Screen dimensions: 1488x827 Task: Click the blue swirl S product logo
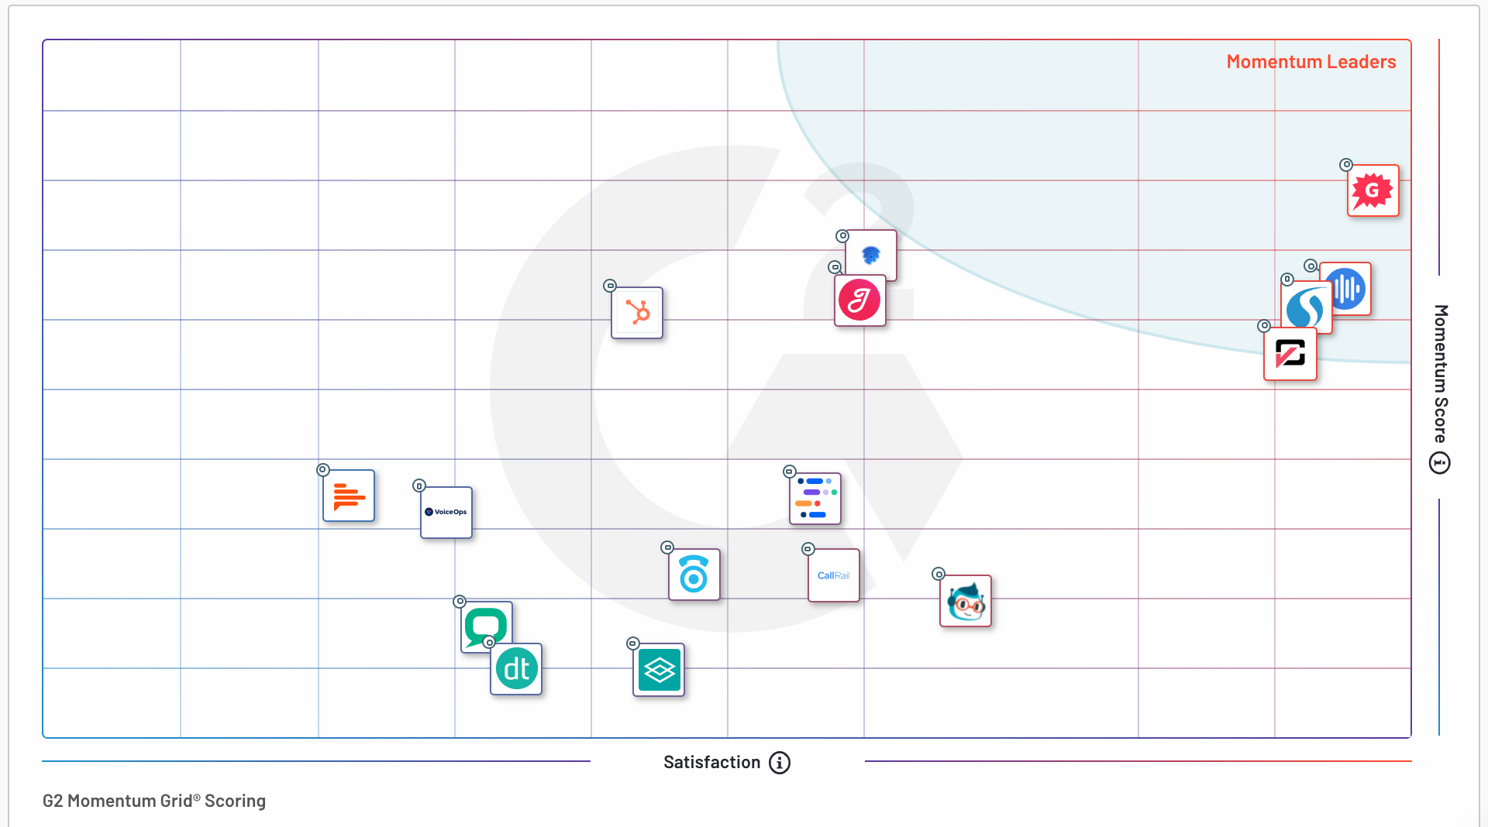coord(1306,307)
